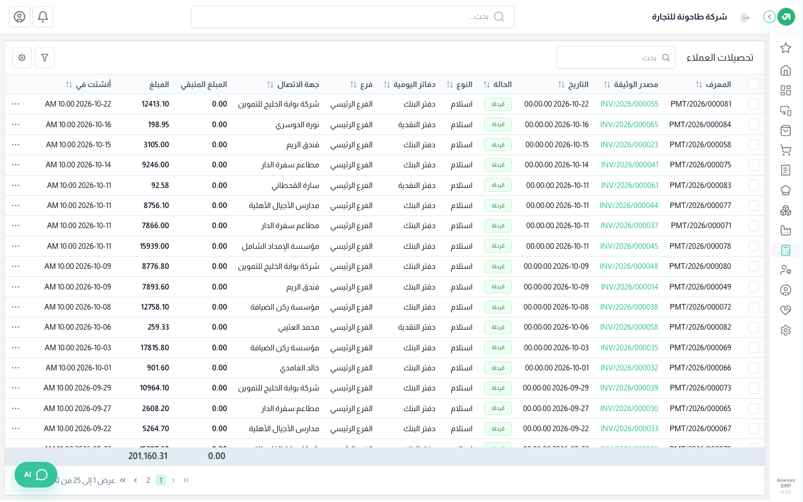The width and height of the screenshot is (803, 502).
Task: Open the notifications bell icon
Action: (x=43, y=17)
